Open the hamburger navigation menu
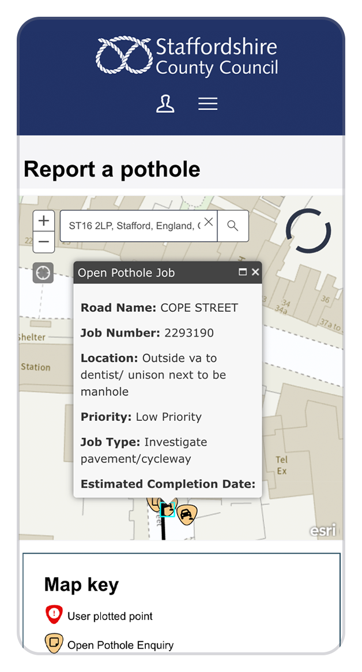The width and height of the screenshot is (362, 672). pyautogui.click(x=208, y=103)
